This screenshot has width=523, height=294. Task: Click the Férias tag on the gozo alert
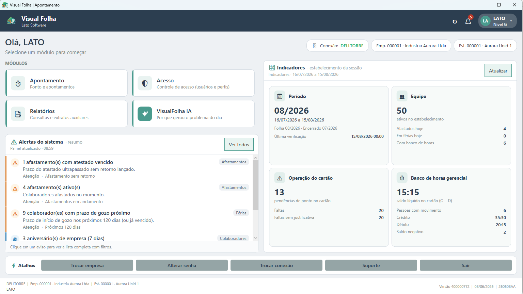(x=241, y=213)
